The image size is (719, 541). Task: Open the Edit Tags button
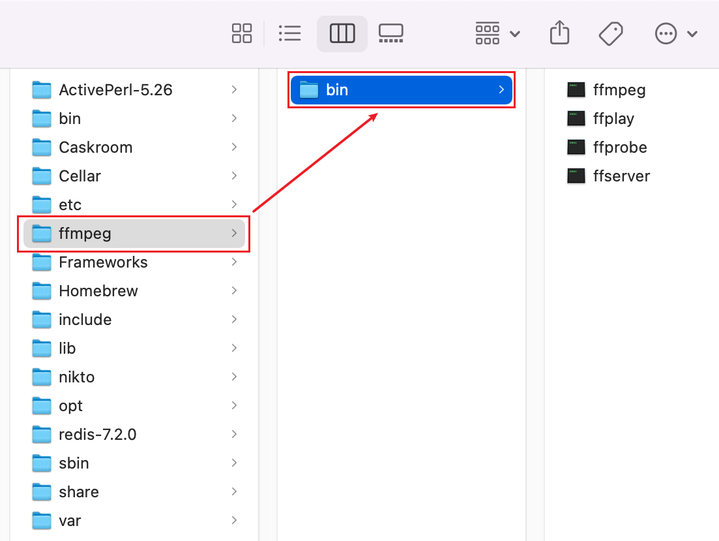click(x=611, y=33)
